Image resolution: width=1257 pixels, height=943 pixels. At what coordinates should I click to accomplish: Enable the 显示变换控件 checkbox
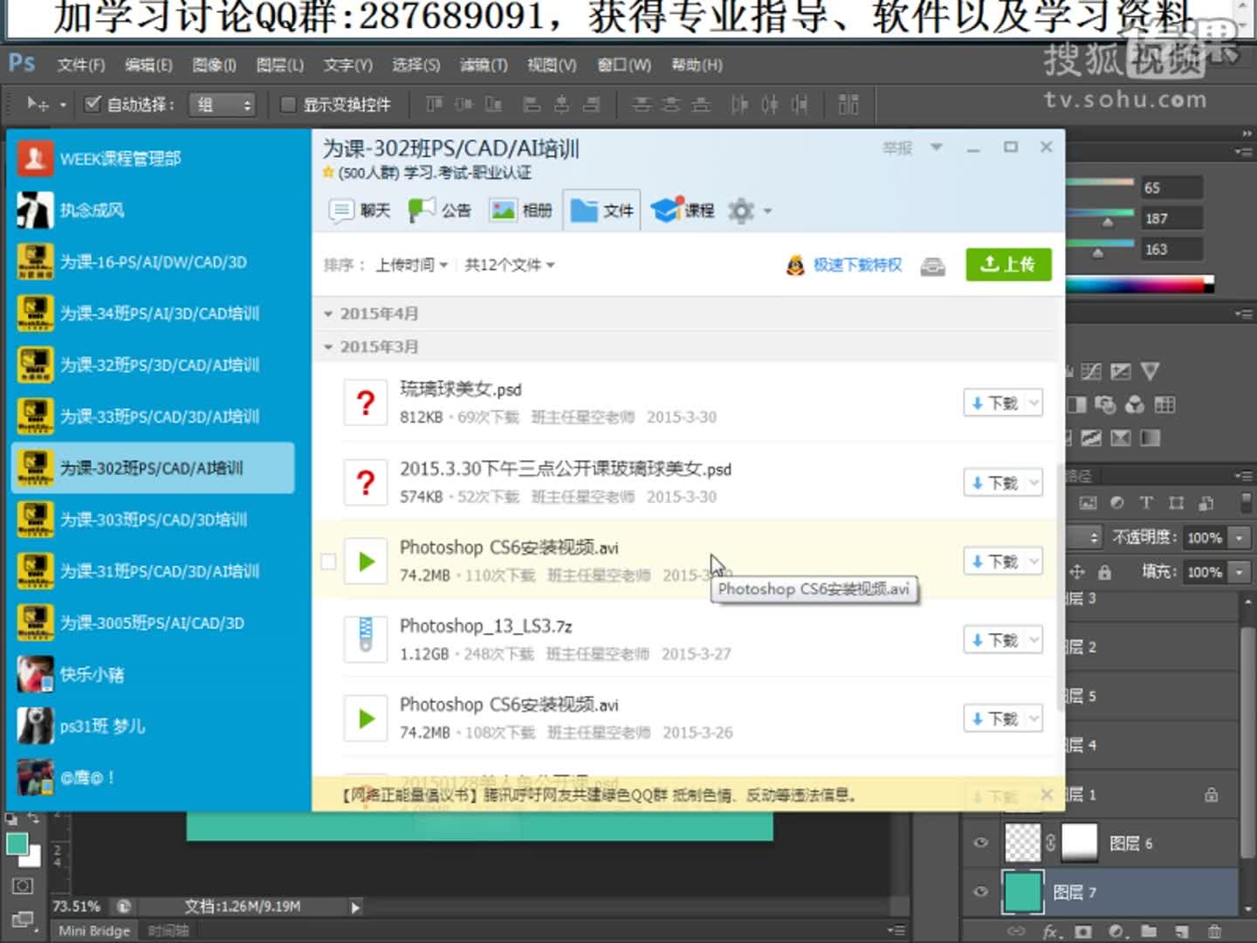pos(287,105)
